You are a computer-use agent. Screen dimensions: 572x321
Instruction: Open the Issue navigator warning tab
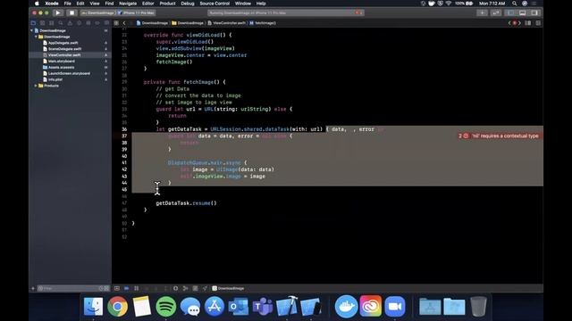coord(70,23)
